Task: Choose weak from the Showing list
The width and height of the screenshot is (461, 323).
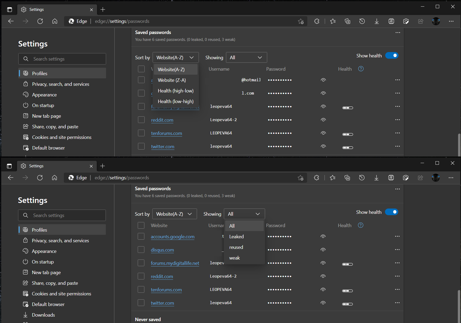Action: [x=234, y=258]
